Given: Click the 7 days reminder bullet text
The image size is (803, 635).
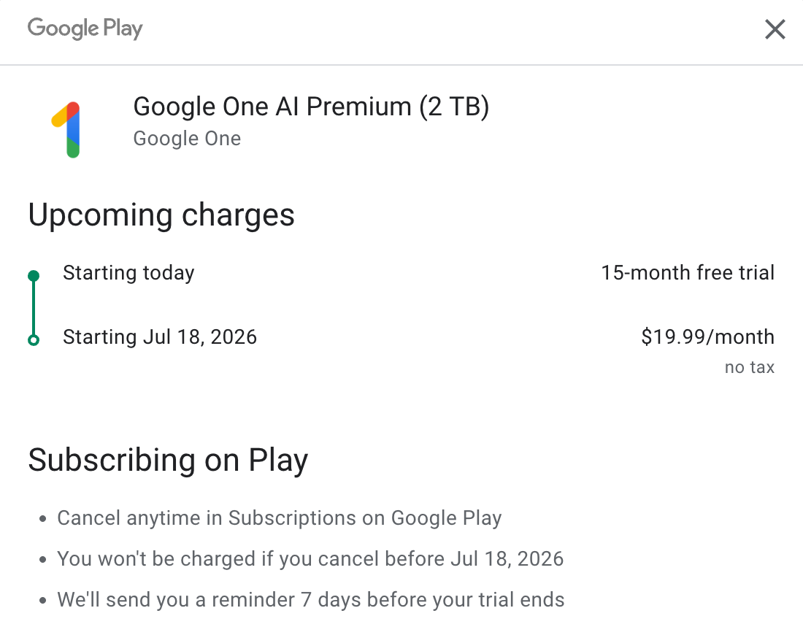Looking at the screenshot, I should [x=311, y=600].
